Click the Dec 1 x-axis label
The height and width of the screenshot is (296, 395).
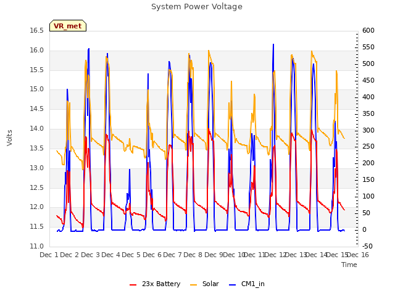click(49, 255)
